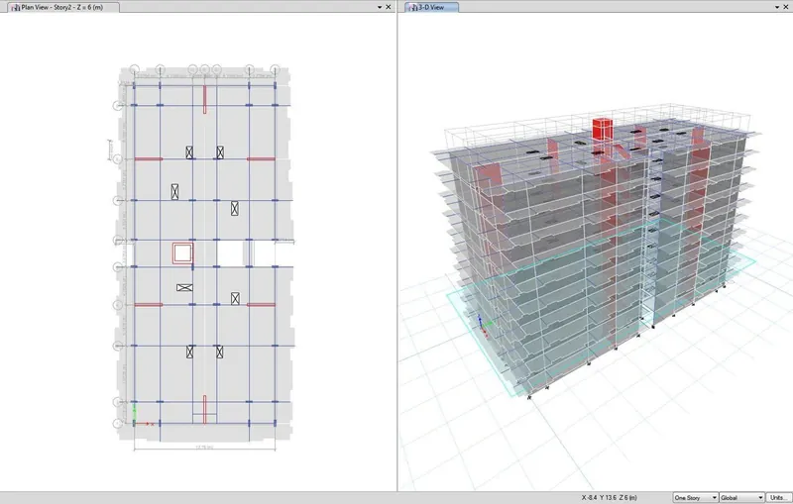Open the Plan View window list dropdown arrow
The width and height of the screenshot is (793, 504).
coord(380,7)
